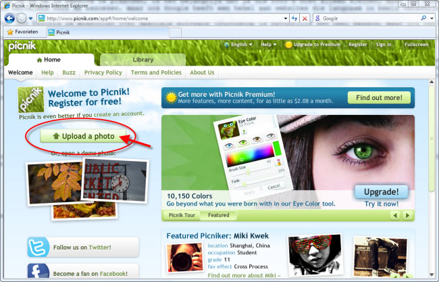439x282 pixels.
Task: Open the Favorieten star button
Action: point(23,32)
